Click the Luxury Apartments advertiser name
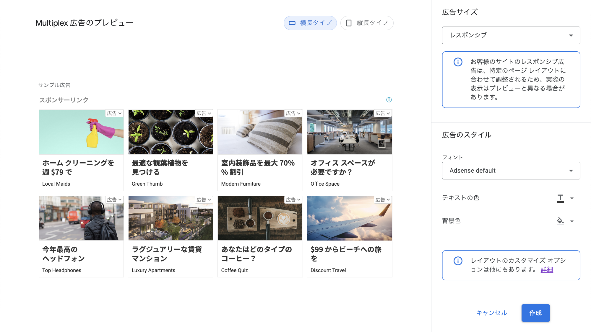This screenshot has width=591, height=332. (153, 270)
